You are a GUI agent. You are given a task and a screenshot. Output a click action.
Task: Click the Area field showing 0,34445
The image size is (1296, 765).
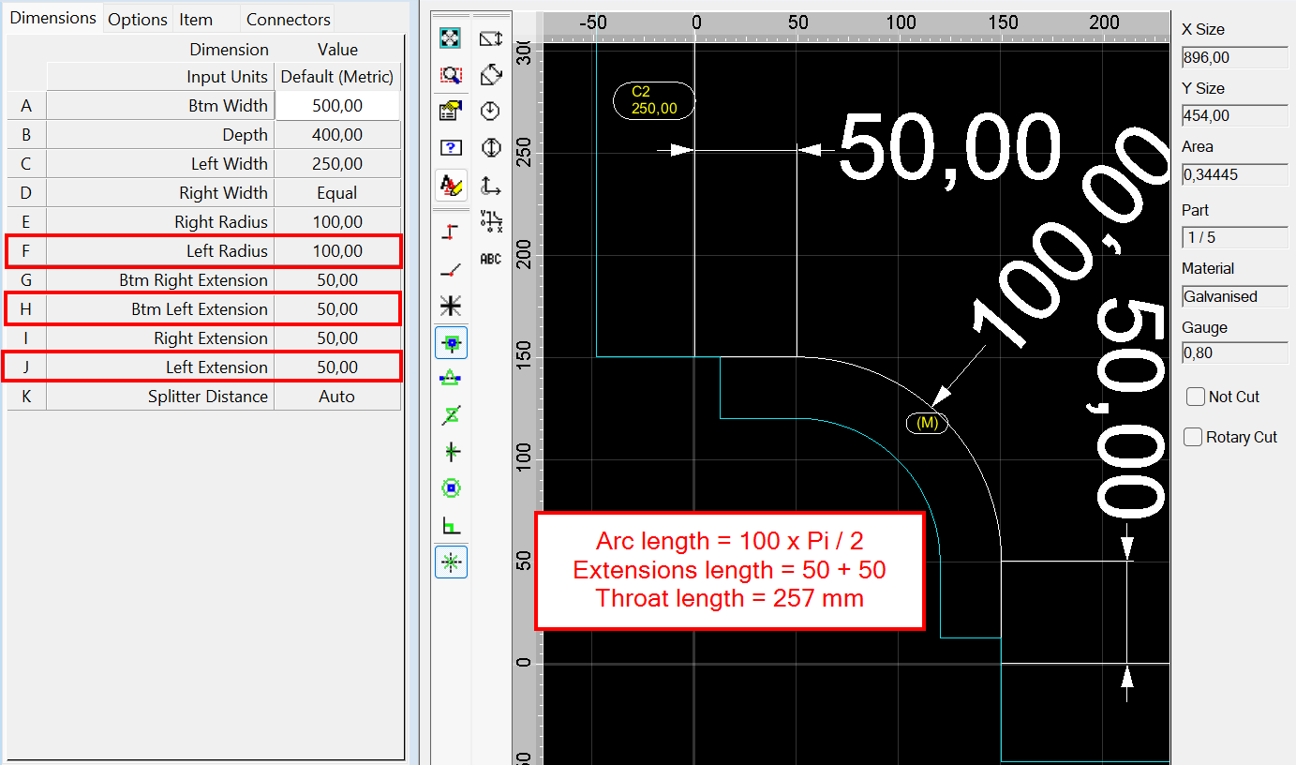1235,174
